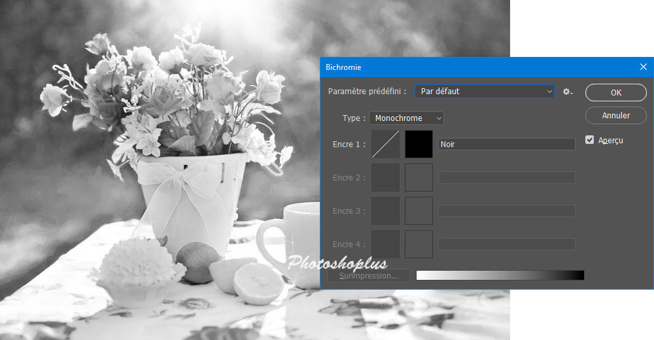Click the Encre 3 color swatch
The height and width of the screenshot is (340, 654).
click(419, 211)
